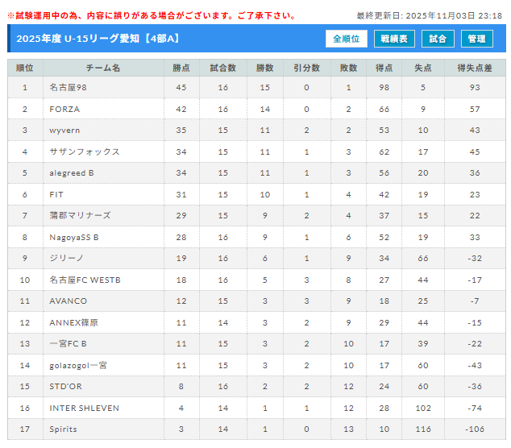
Task: Click the Spirits team name
Action: click(64, 429)
